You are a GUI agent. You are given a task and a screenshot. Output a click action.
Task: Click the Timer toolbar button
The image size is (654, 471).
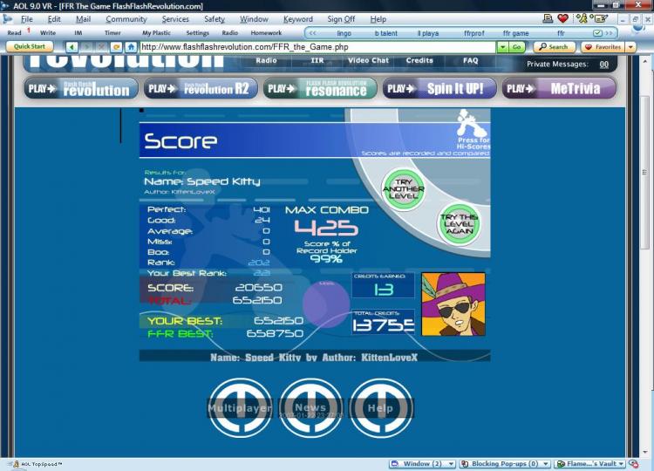(112, 33)
